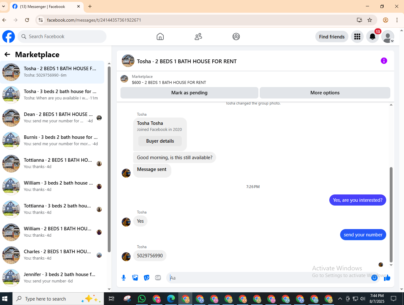This screenshot has width=404, height=305.
Task: Open Microsoft Edge from taskbar
Action: pos(171,299)
